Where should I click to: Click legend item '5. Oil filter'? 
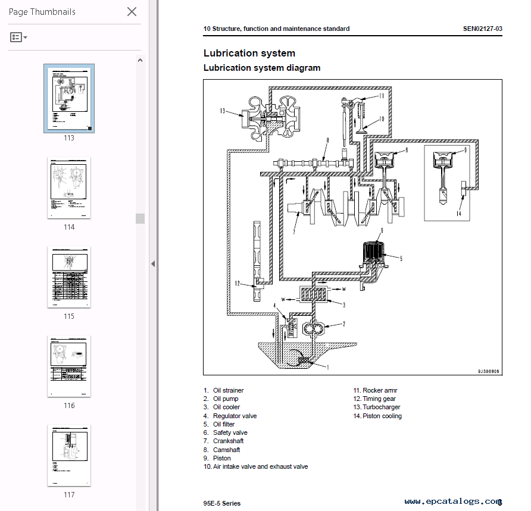point(218,424)
